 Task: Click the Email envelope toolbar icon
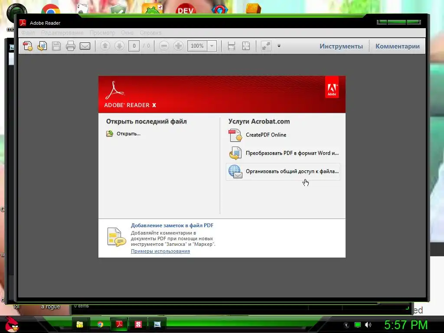point(85,46)
